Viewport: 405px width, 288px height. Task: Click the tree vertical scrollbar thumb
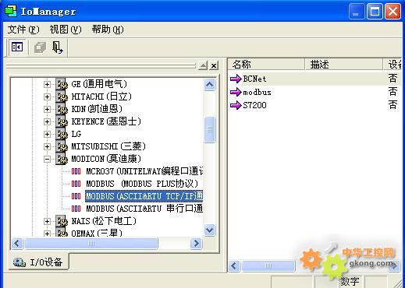point(210,129)
